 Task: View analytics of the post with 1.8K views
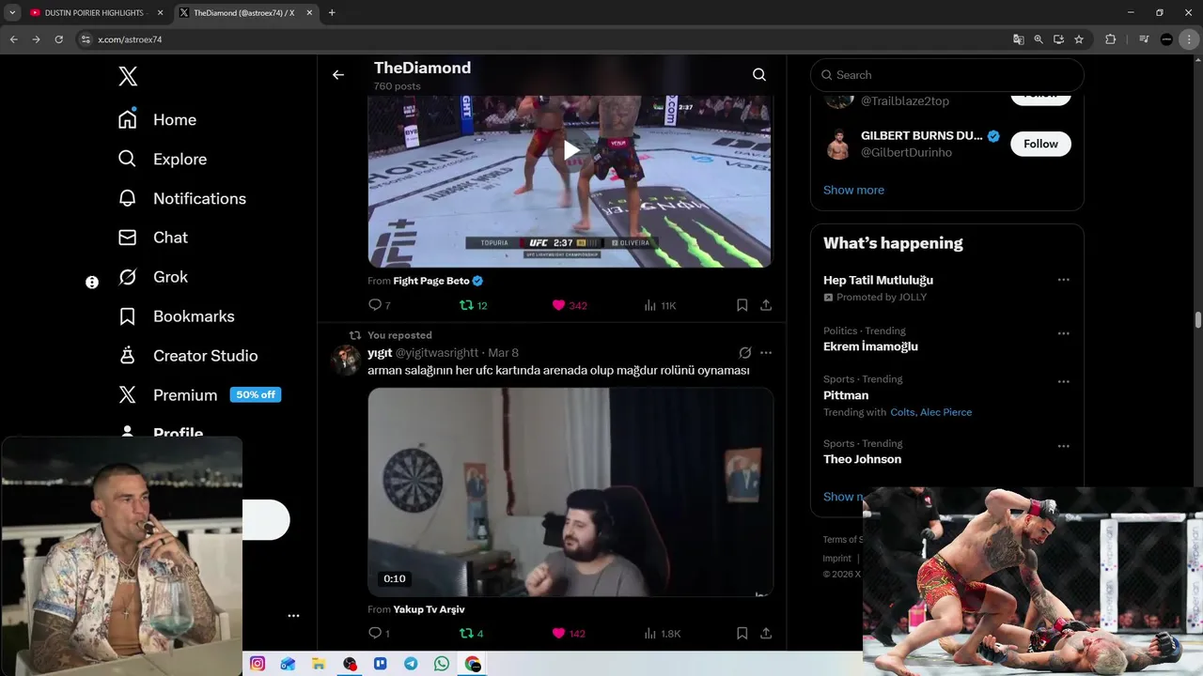pos(662,634)
